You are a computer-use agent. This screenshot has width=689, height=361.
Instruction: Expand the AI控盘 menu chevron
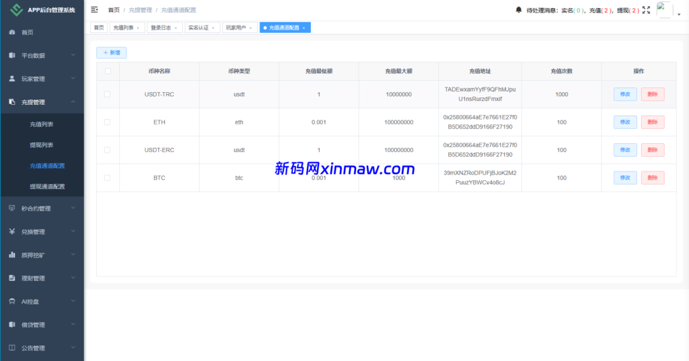[73, 301]
